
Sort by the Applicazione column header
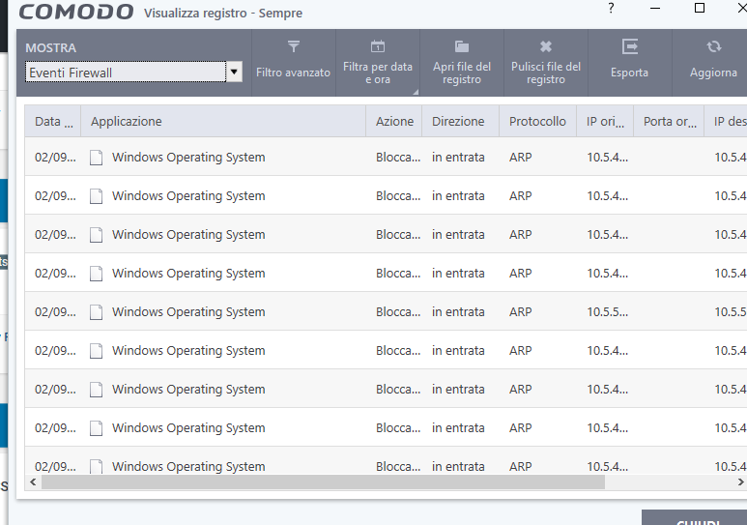coord(127,122)
